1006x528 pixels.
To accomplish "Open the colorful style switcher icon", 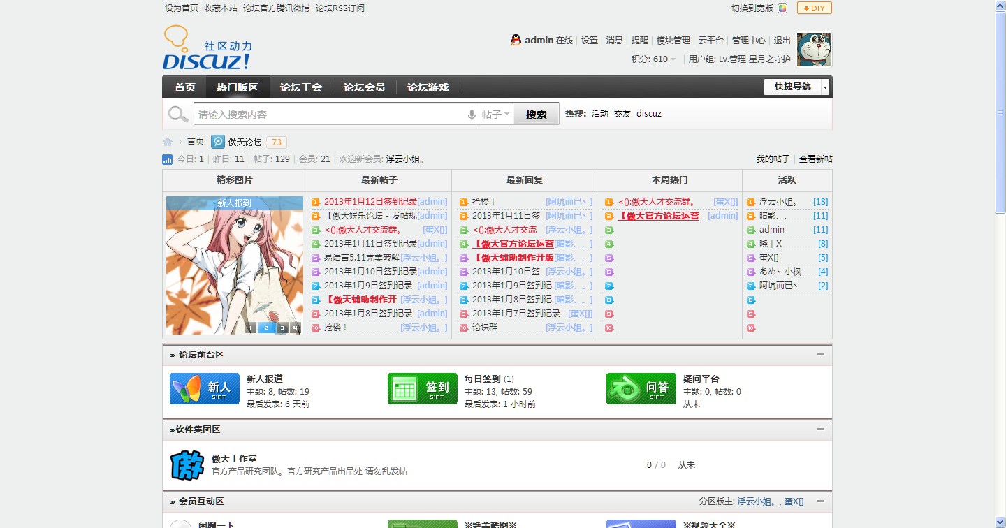I will click(x=782, y=8).
